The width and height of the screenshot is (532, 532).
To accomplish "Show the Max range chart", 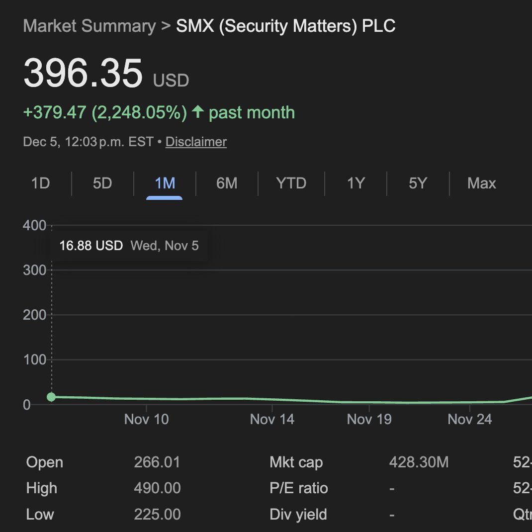I will point(481,183).
